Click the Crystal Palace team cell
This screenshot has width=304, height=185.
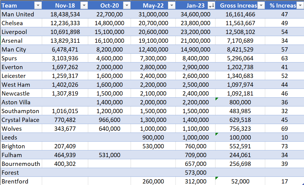pyautogui.click(x=21, y=120)
